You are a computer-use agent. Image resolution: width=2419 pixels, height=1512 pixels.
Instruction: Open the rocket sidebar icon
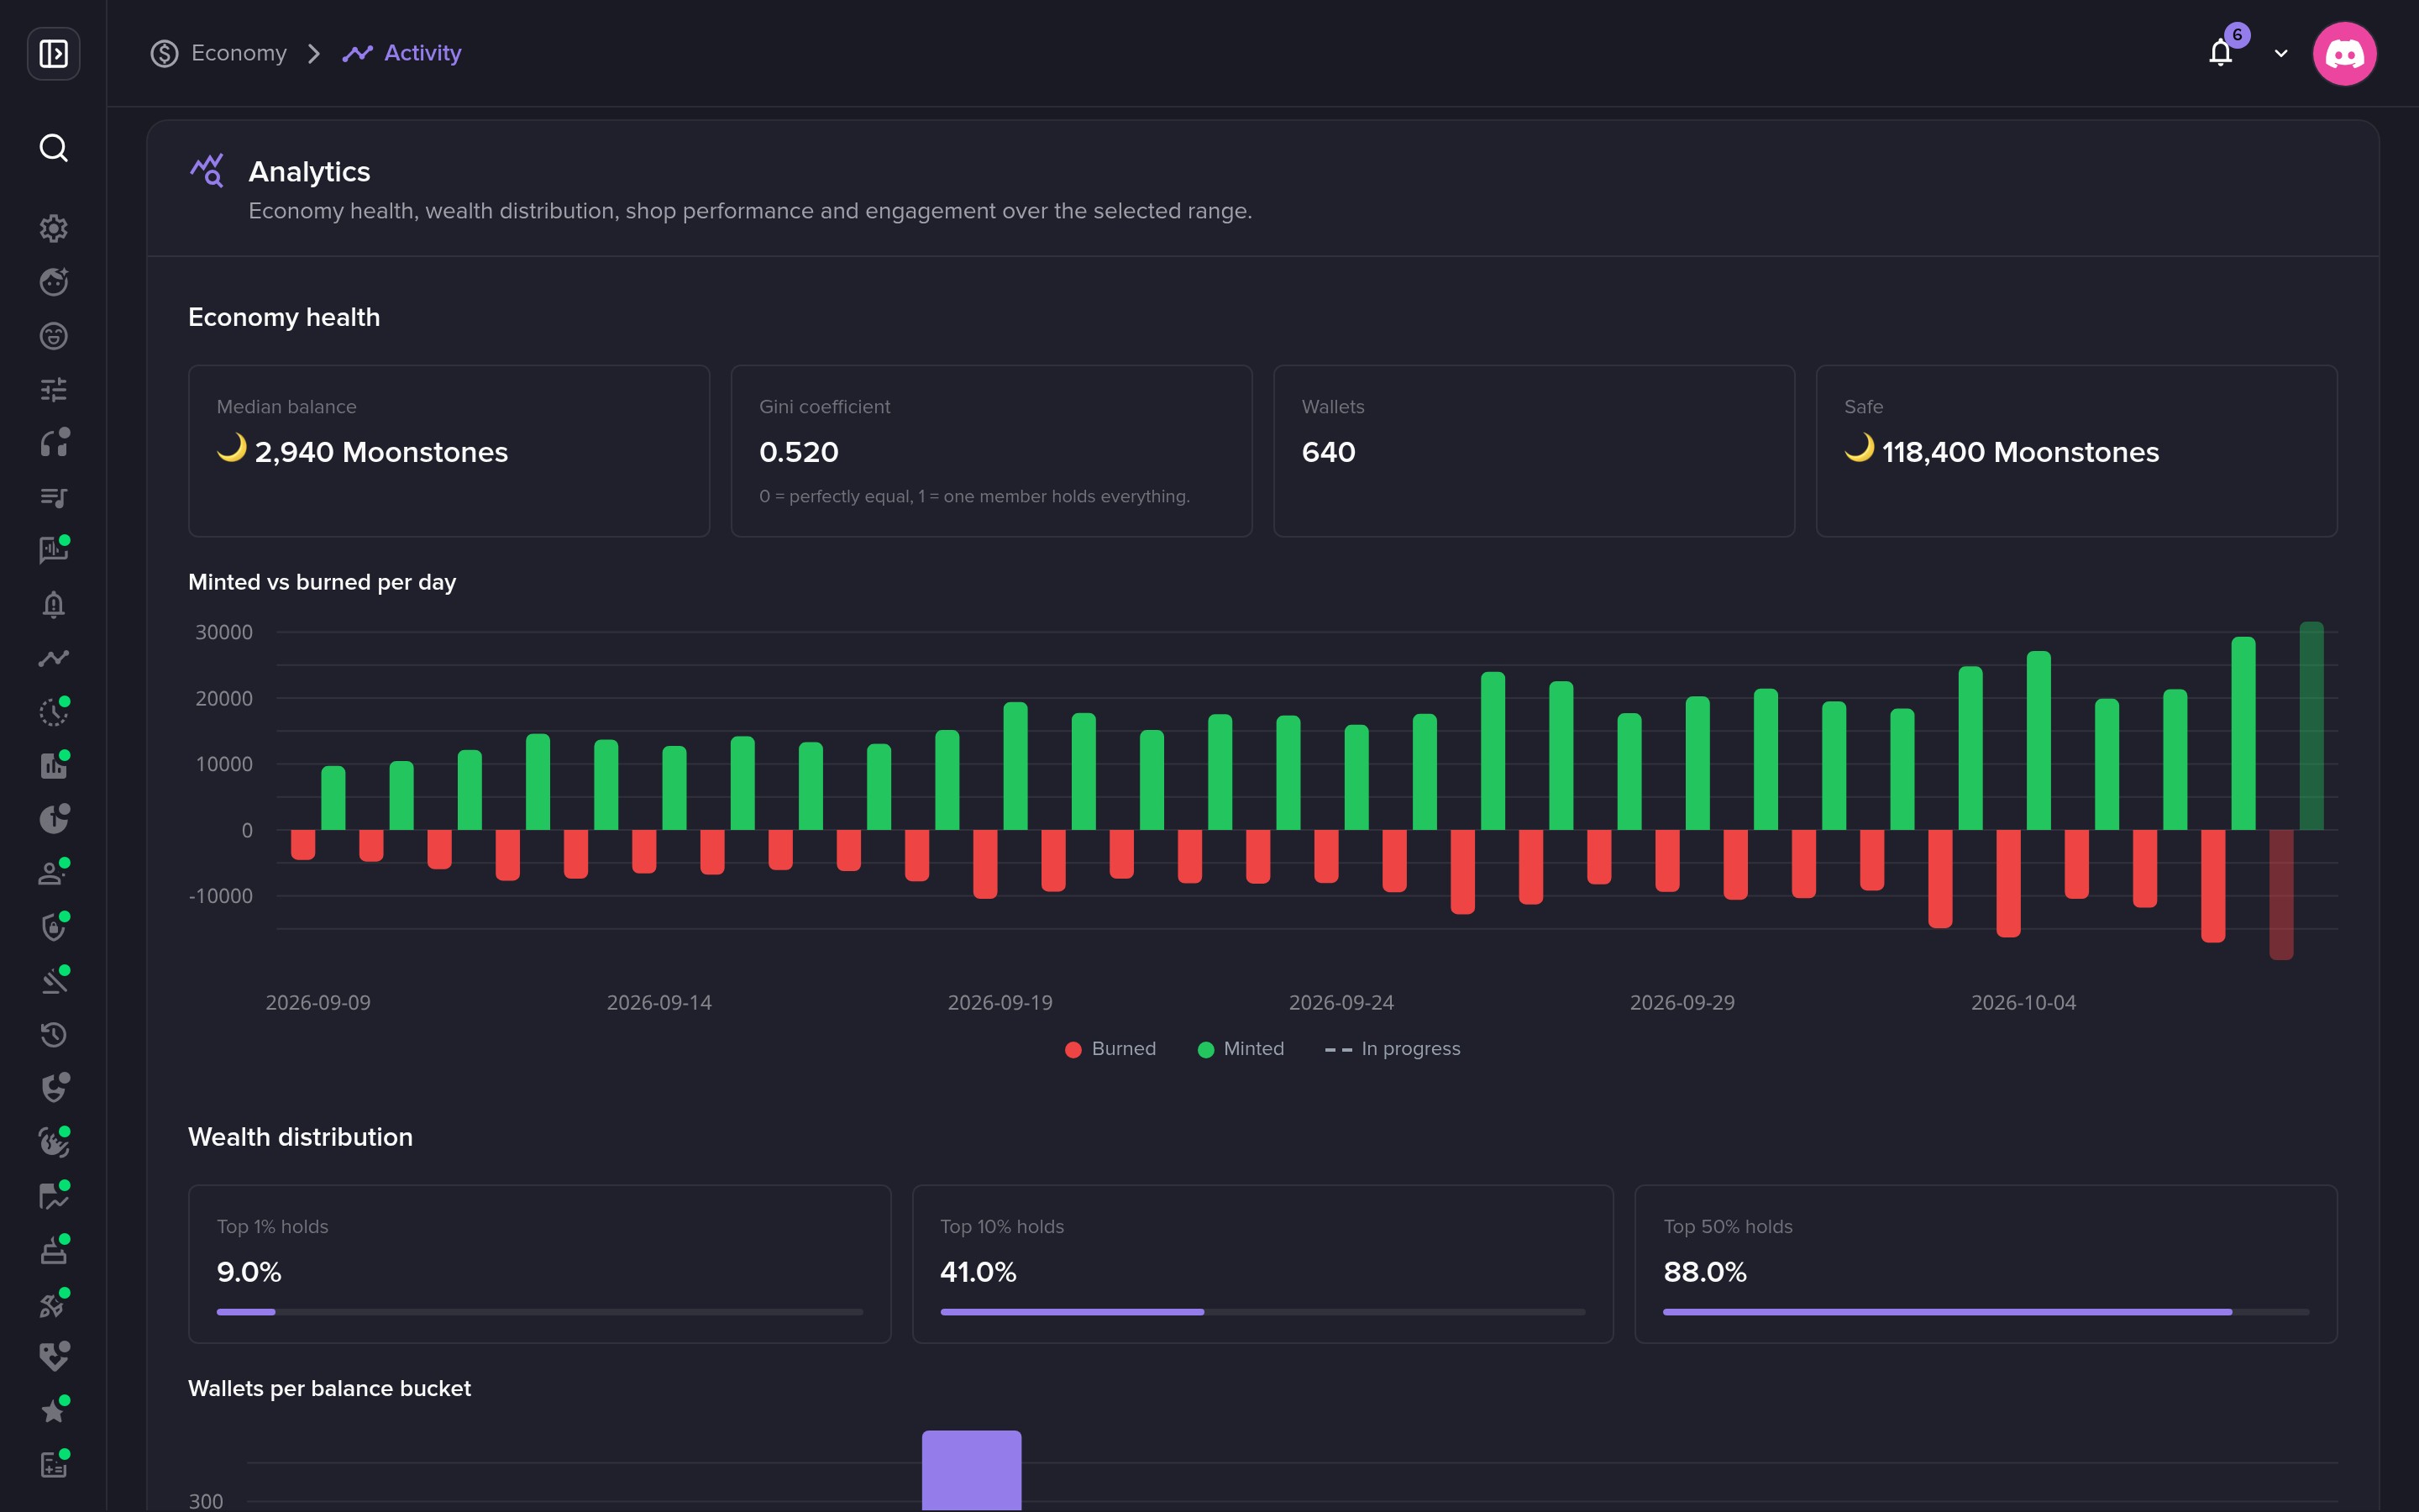tap(53, 1304)
